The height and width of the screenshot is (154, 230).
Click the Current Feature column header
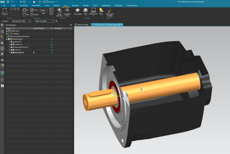tap(41, 28)
